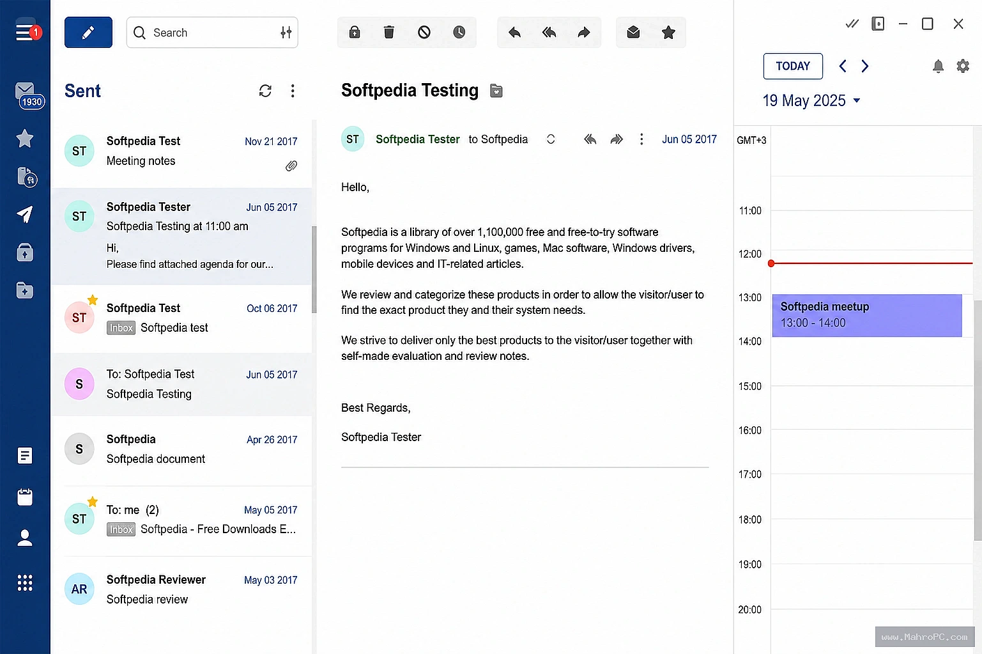Image resolution: width=982 pixels, height=654 pixels.
Task: Open the drafts documents sidebar icon
Action: (26, 177)
